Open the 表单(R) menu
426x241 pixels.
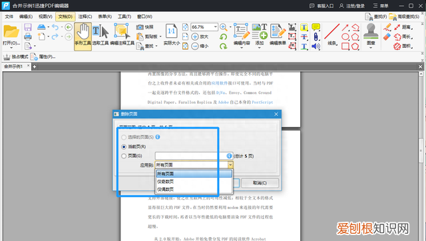[x=105, y=17]
